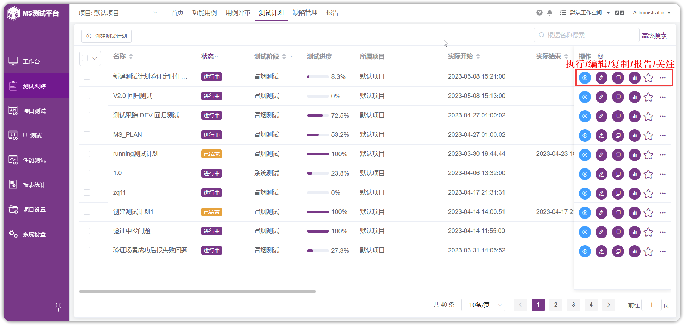The image size is (684, 325).
Task: Expand the 项目: 默认项目 dropdown
Action: [118, 13]
